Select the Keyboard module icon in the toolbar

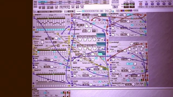(x=61, y=7)
